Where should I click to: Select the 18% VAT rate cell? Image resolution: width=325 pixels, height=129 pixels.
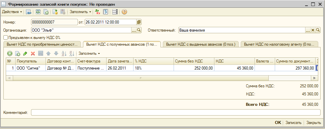coord(153,68)
